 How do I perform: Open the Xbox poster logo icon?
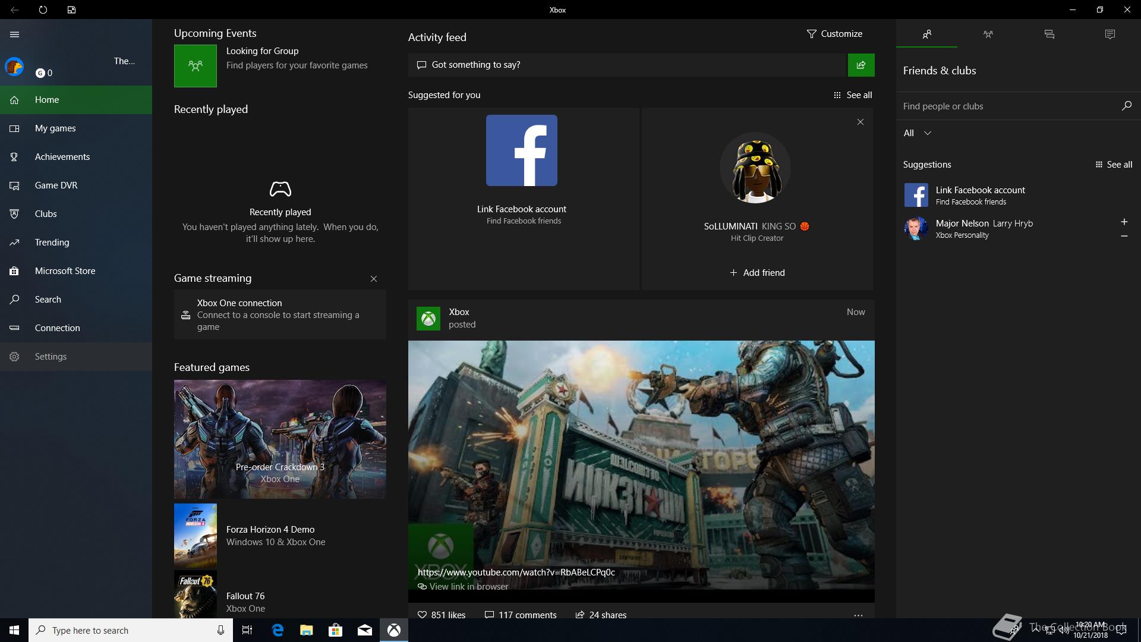[x=428, y=319]
